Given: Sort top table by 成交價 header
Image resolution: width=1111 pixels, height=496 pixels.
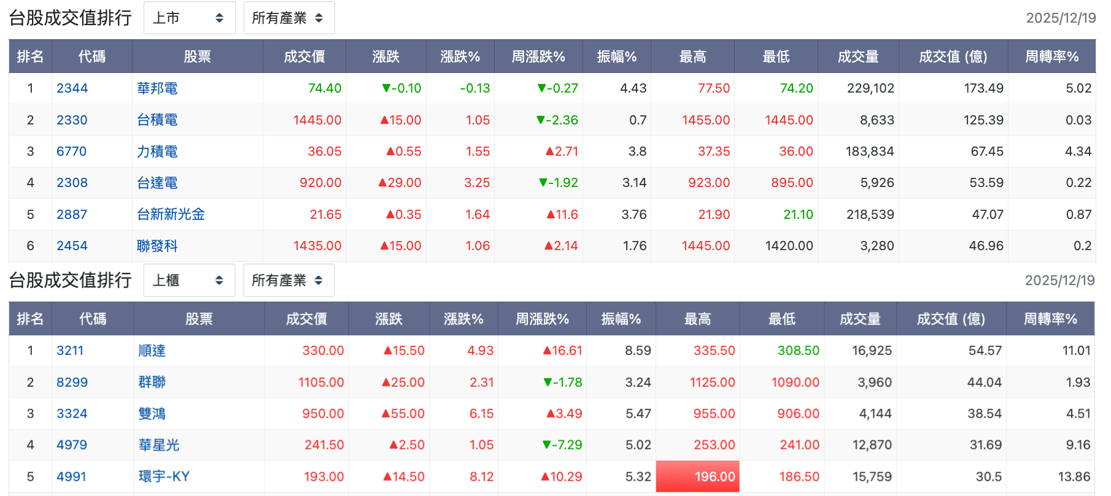Looking at the screenshot, I should (304, 56).
